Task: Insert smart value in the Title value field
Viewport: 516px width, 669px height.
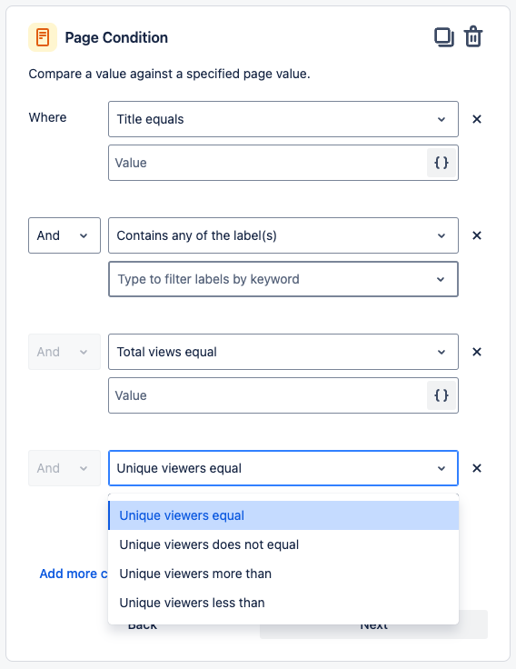Action: tap(442, 163)
